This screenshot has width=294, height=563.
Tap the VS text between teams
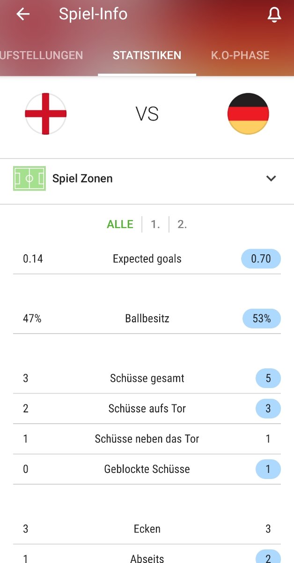(x=147, y=114)
